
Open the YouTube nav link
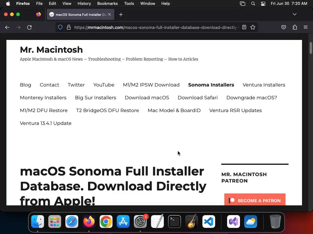click(x=104, y=85)
